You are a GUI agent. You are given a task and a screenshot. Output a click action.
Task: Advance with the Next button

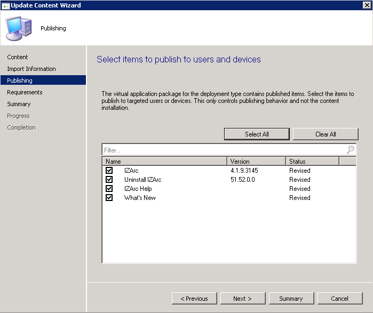coord(243,298)
